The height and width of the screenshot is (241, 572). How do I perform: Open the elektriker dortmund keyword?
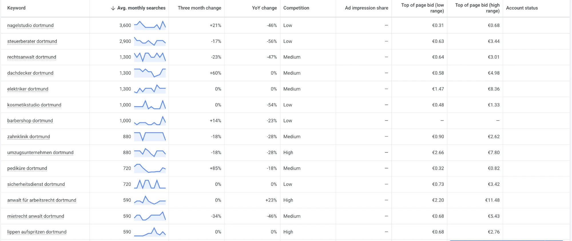[28, 89]
